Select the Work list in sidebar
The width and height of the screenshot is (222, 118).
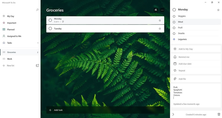click(x=20, y=59)
